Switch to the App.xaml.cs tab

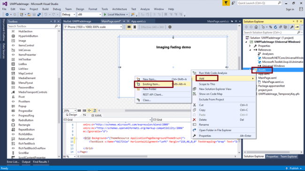(x=138, y=22)
